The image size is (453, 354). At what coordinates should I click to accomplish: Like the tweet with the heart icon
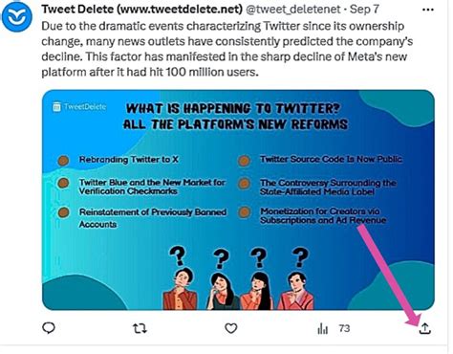(231, 328)
